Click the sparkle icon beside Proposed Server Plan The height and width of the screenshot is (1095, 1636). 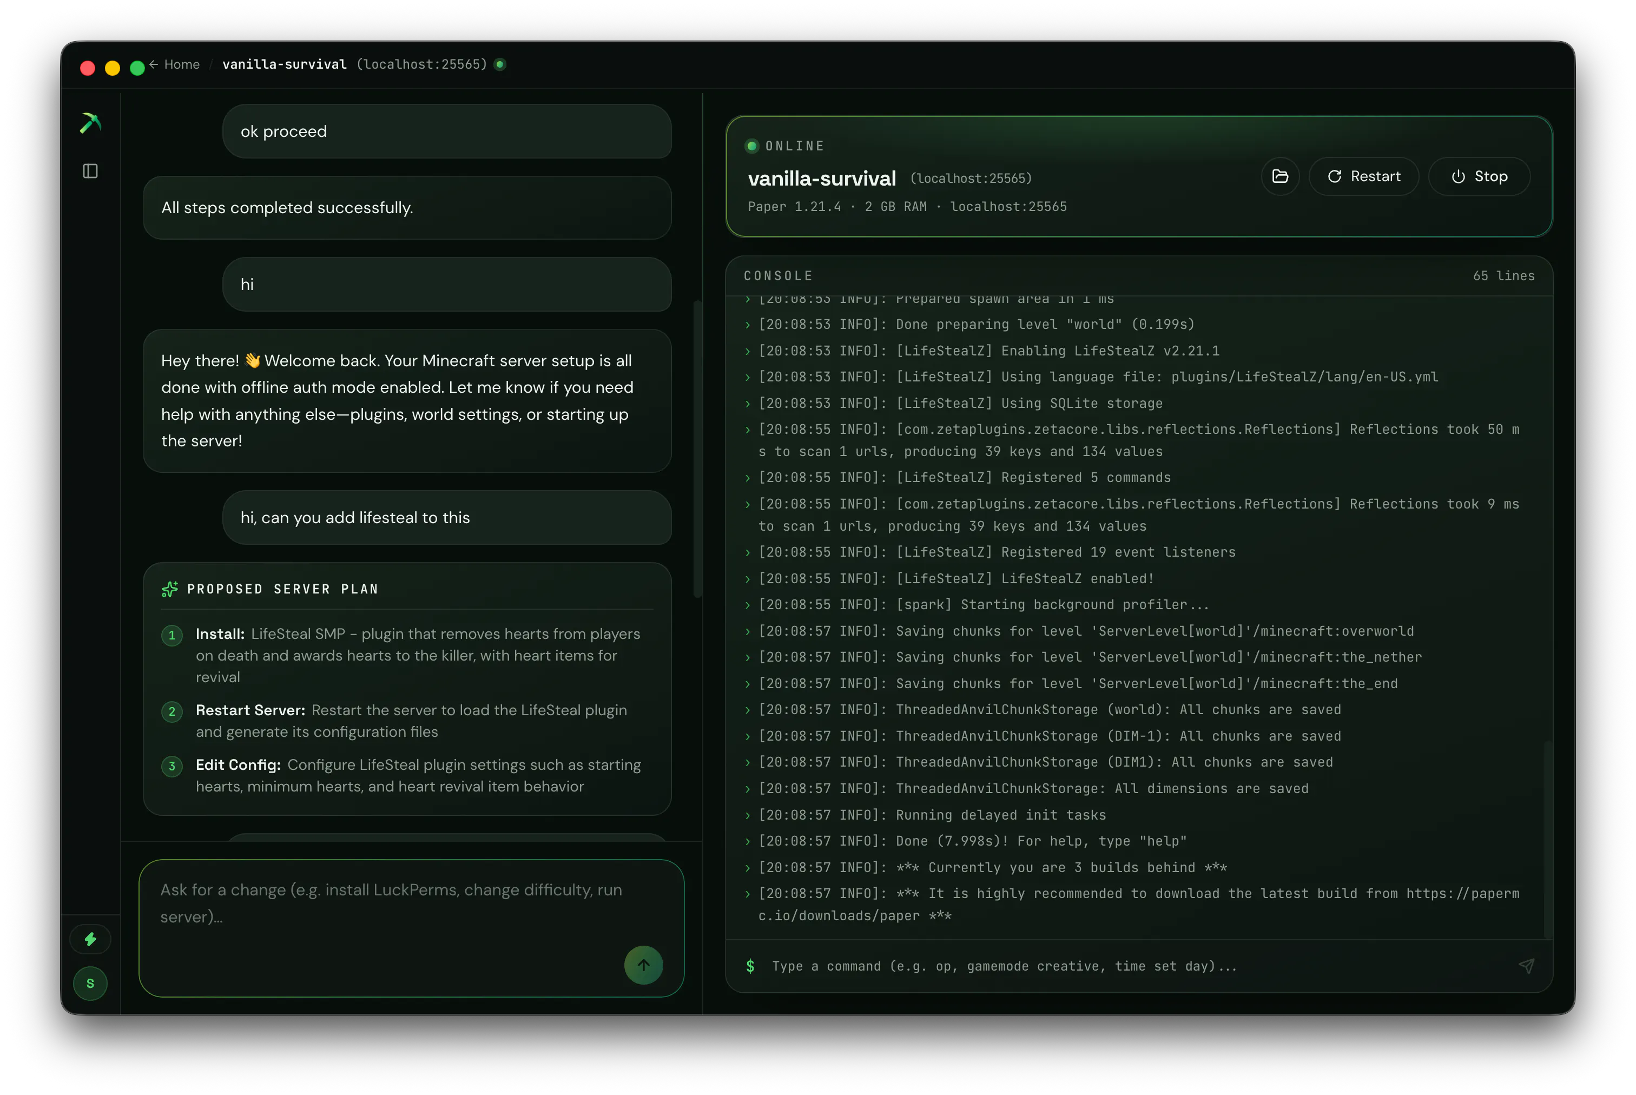[x=170, y=589]
